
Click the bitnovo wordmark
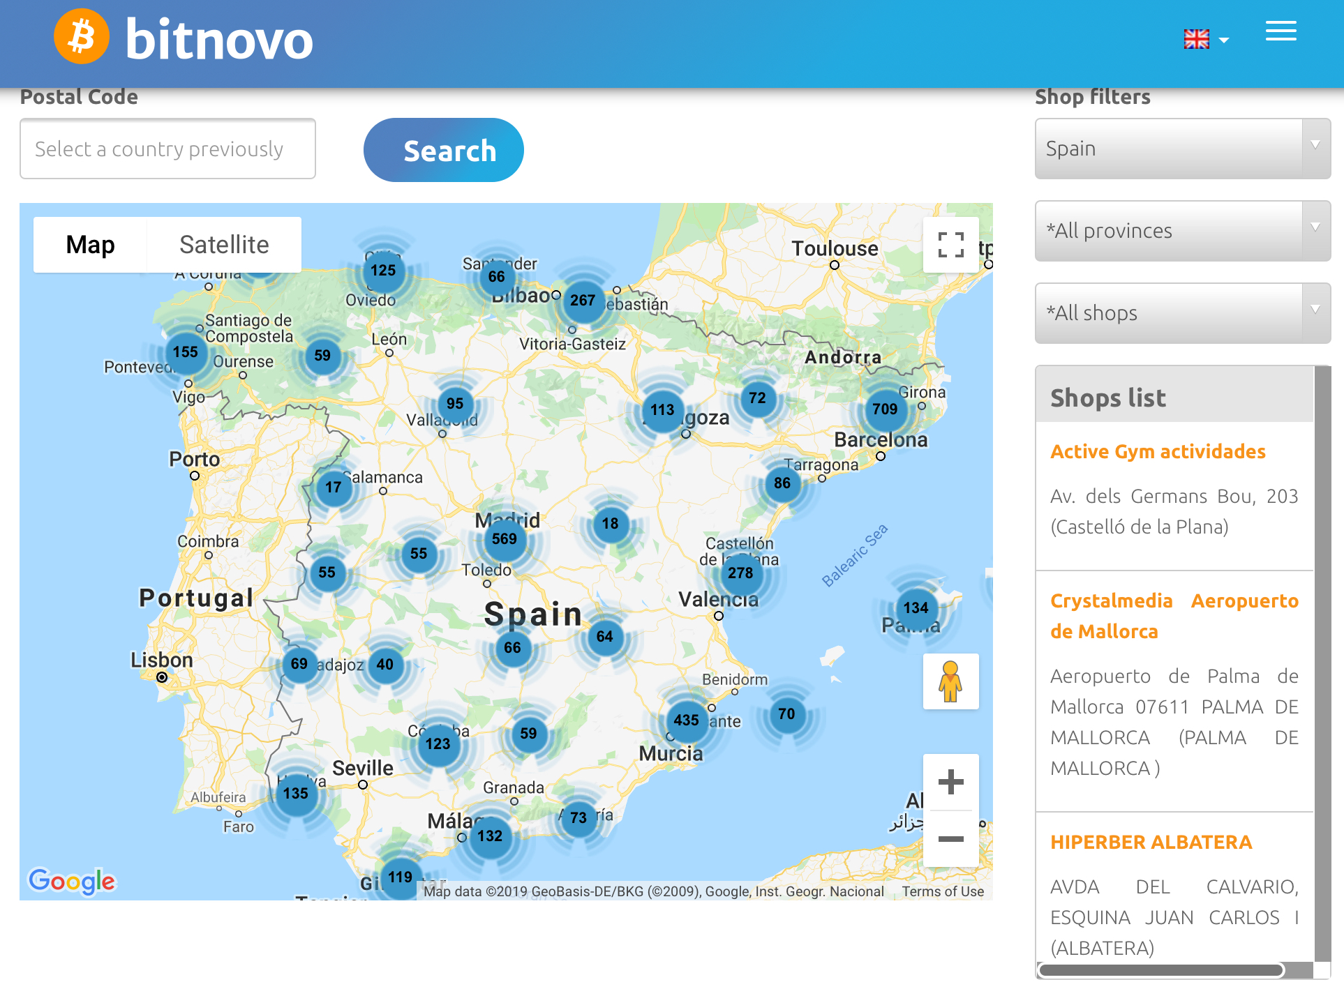(x=219, y=39)
